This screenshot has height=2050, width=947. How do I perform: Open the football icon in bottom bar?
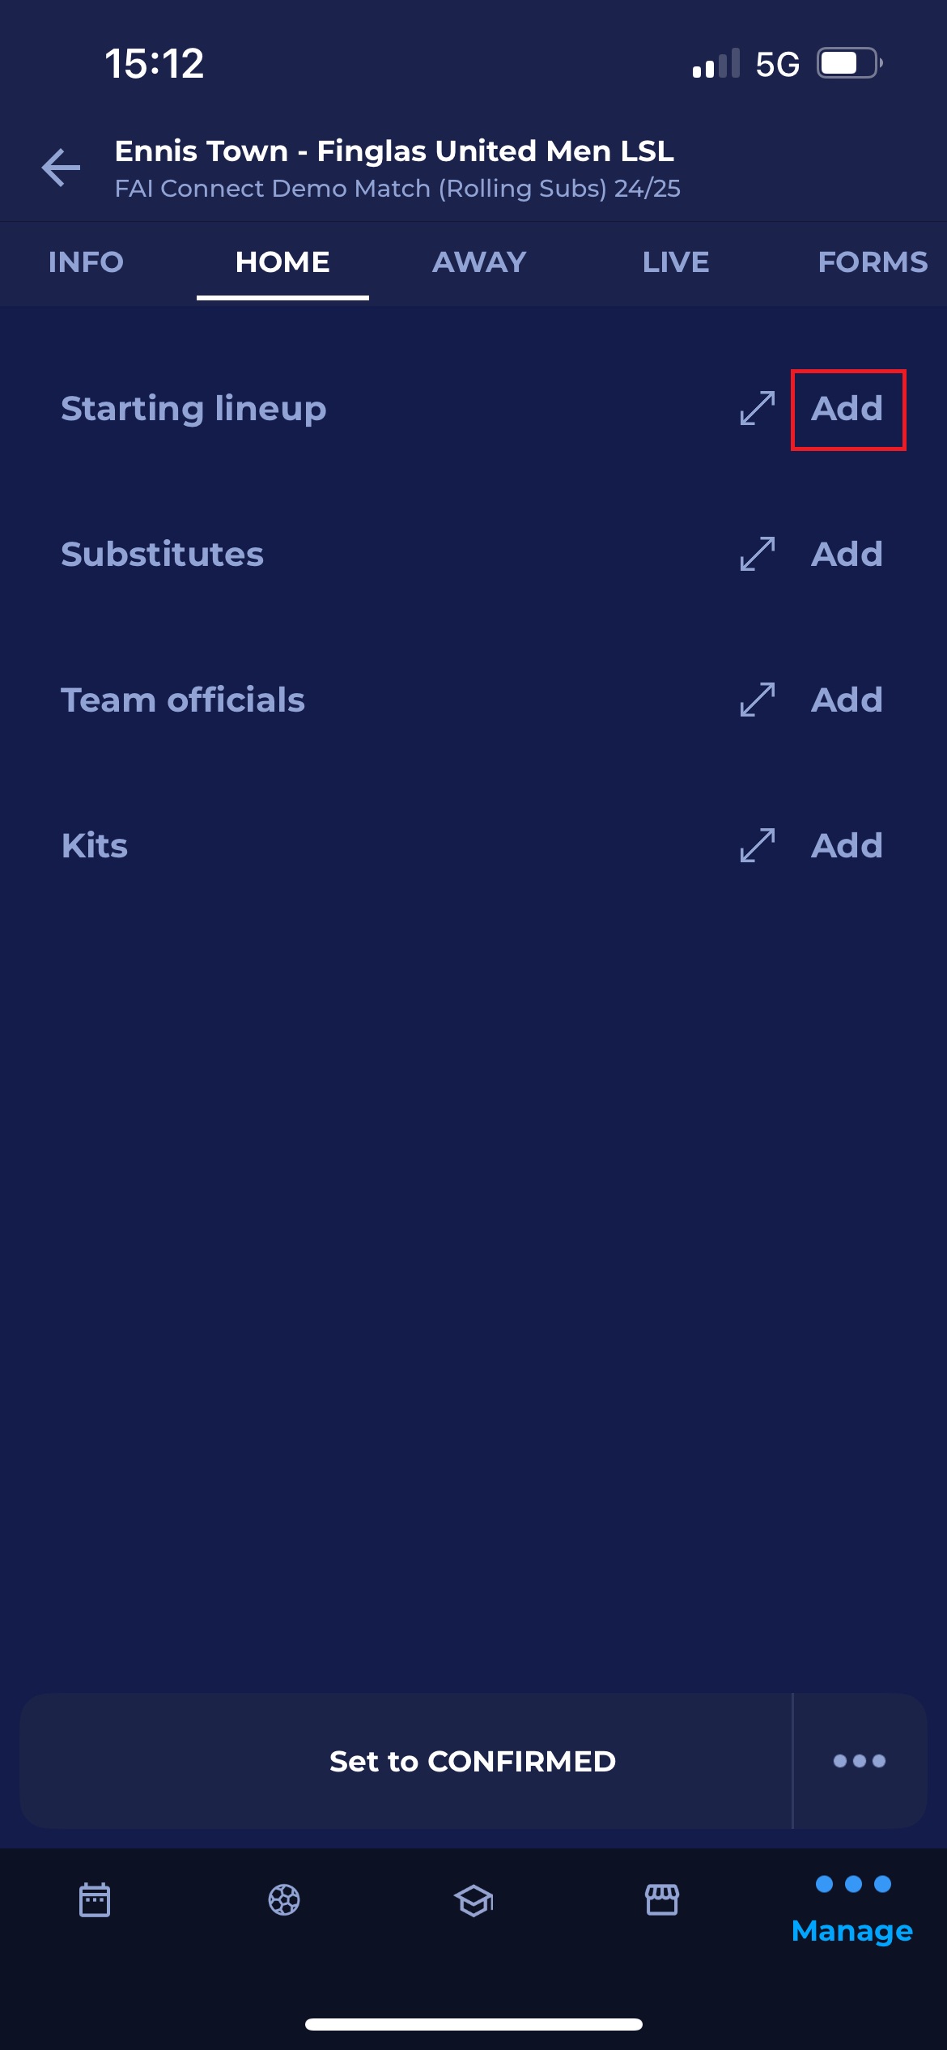tap(284, 1899)
